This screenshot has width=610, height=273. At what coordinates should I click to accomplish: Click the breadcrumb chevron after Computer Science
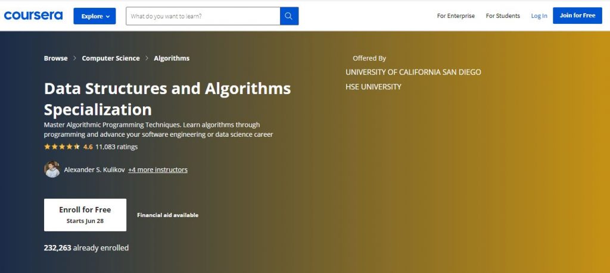(147, 58)
